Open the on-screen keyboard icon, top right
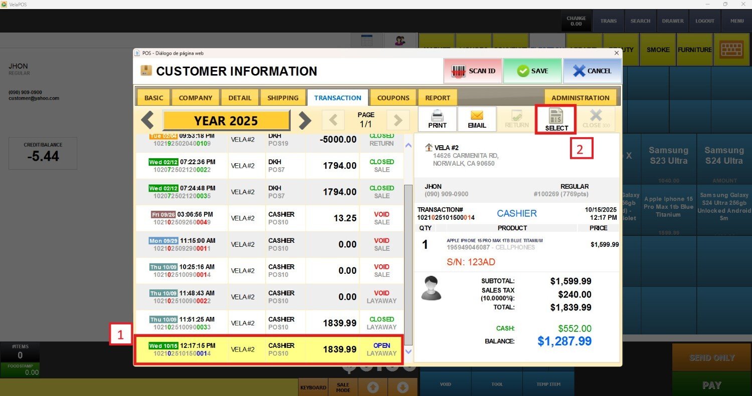752x396 pixels. tap(732, 50)
